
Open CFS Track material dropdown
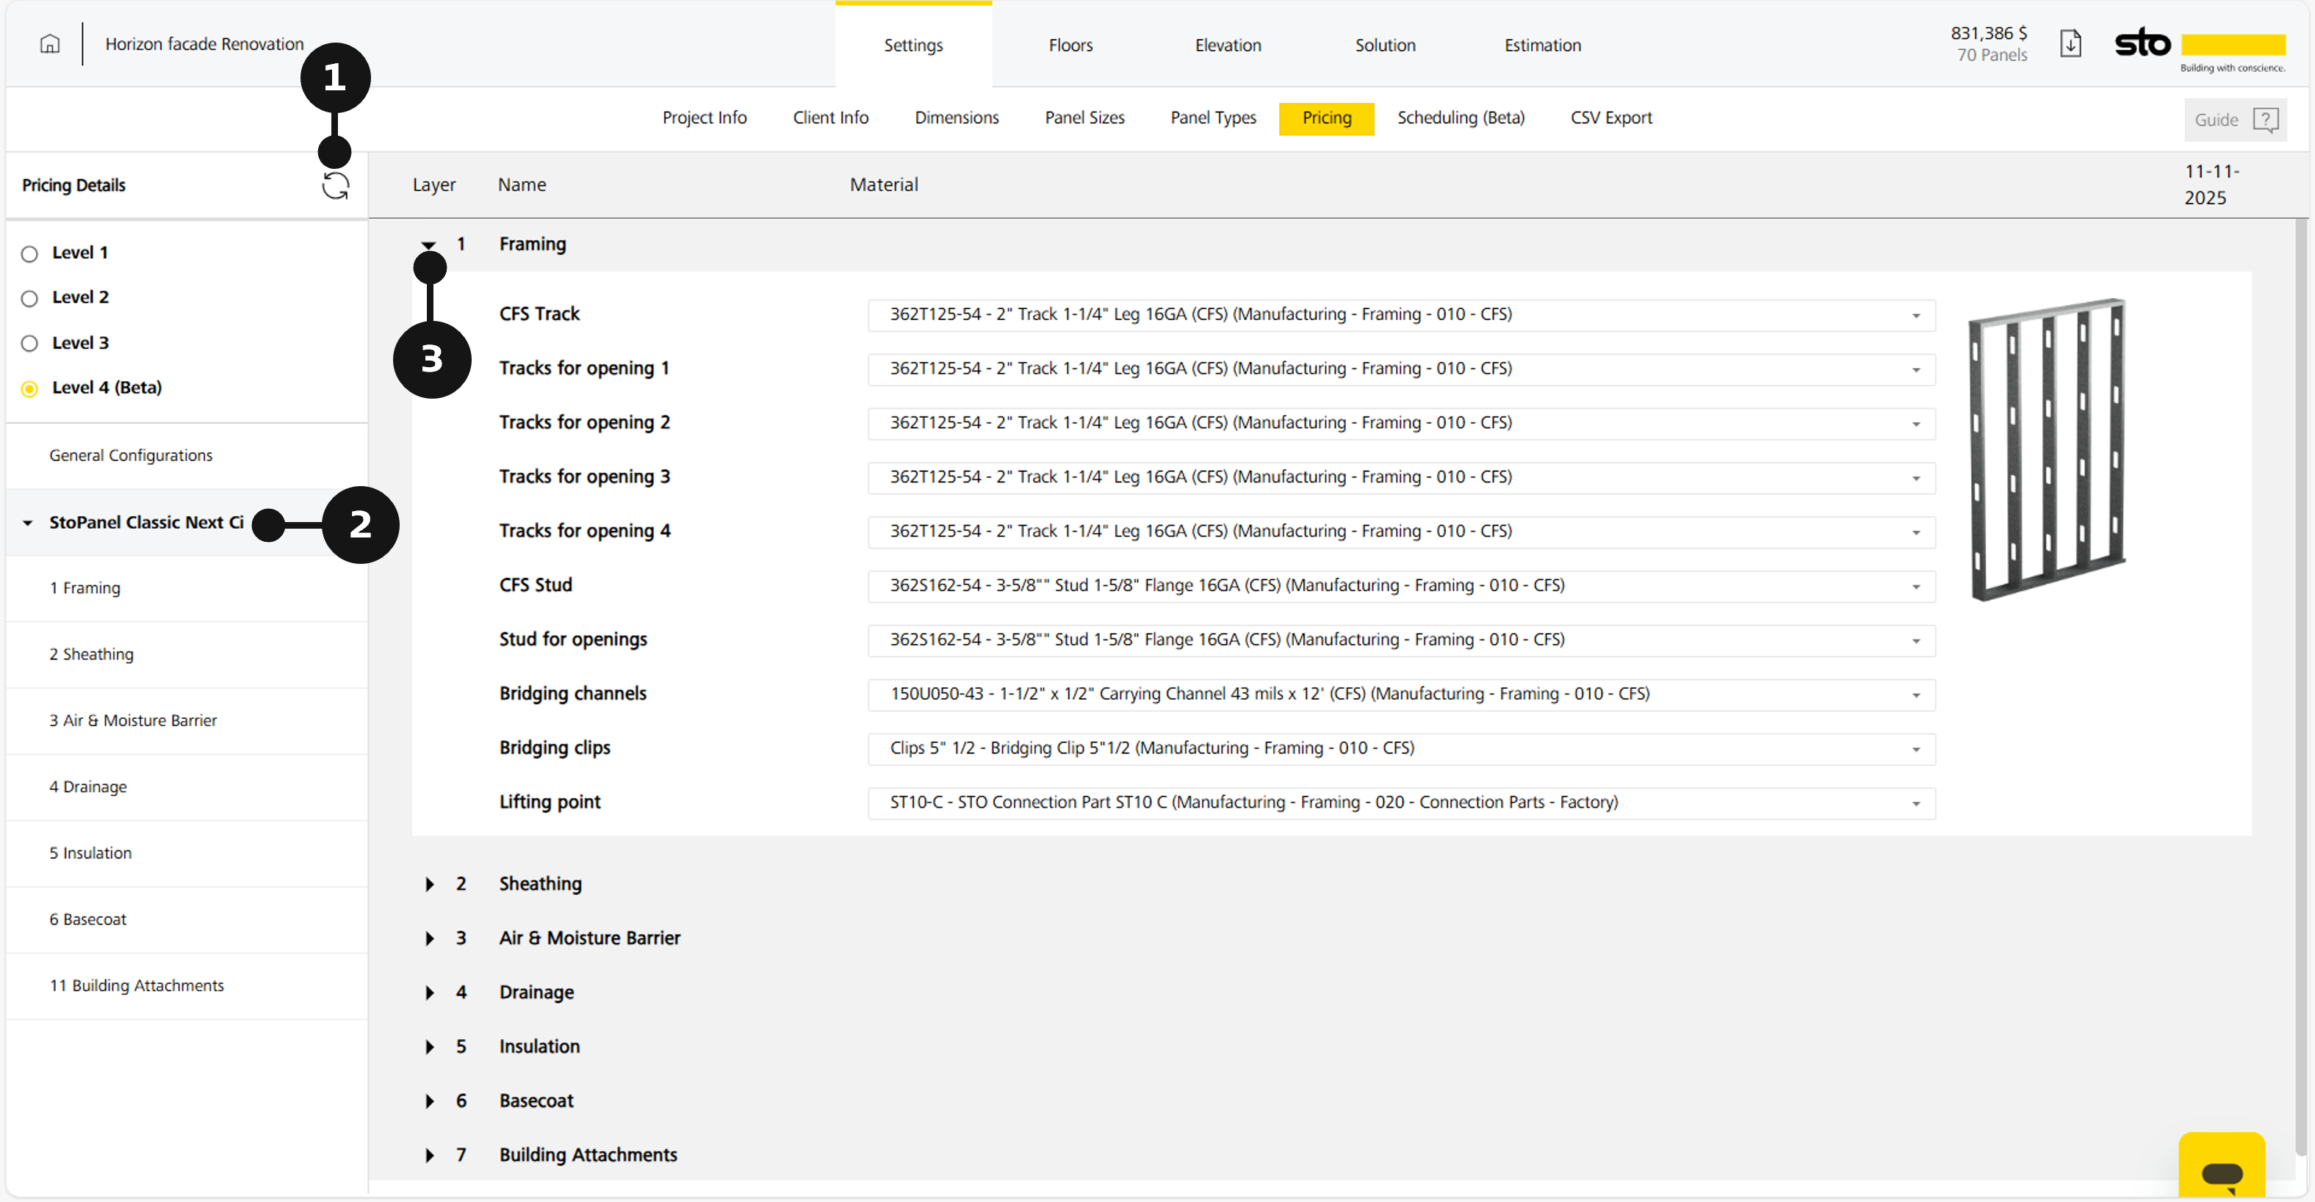(1401, 315)
